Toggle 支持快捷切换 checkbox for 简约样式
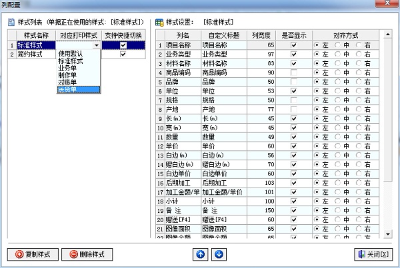The image size is (400, 268). 123,55
